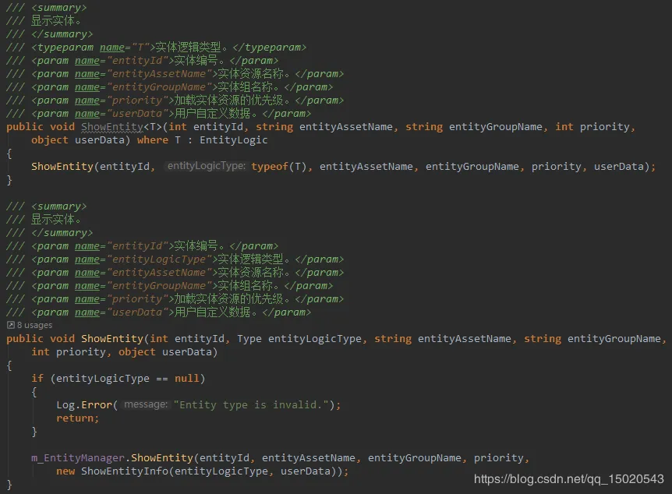Viewport: 672px width, 494px height.
Task: Click the "entityLogicType:" inlay parameter hint
Action: click(x=206, y=166)
